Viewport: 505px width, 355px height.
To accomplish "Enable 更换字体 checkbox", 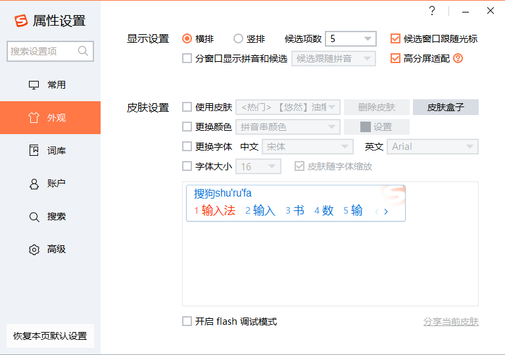I will (187, 147).
